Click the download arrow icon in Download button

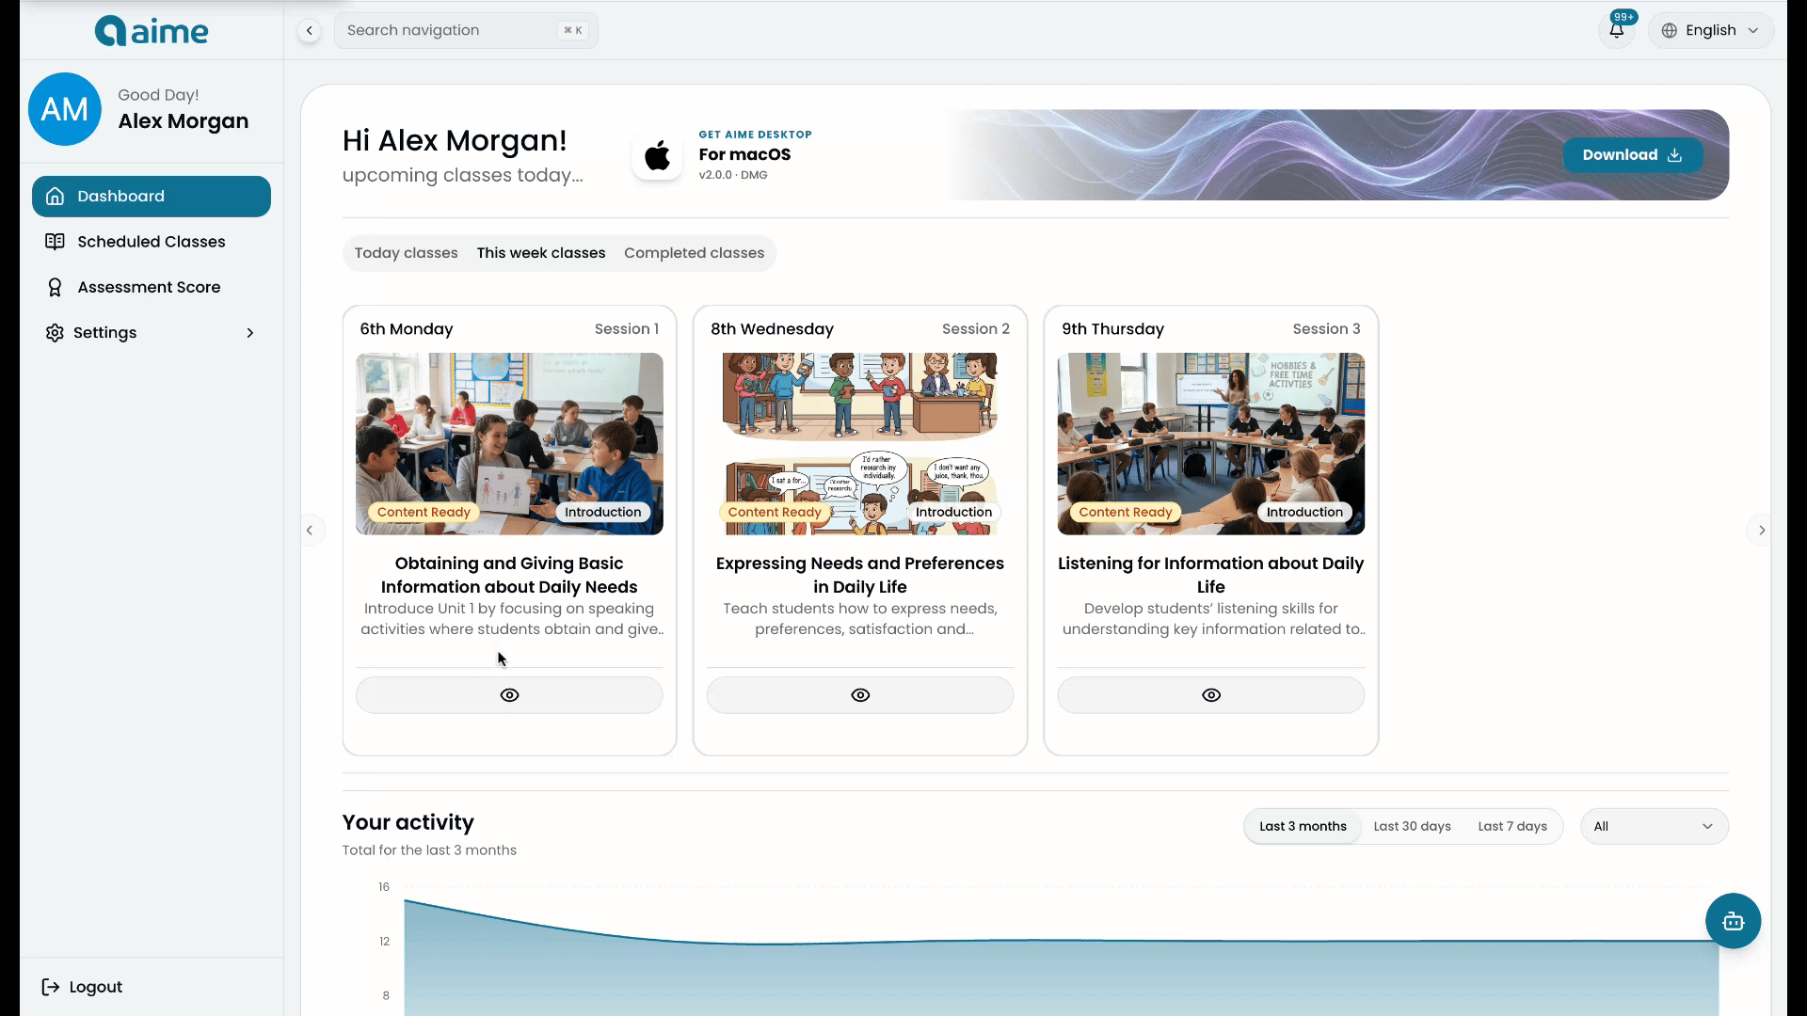pos(1674,155)
